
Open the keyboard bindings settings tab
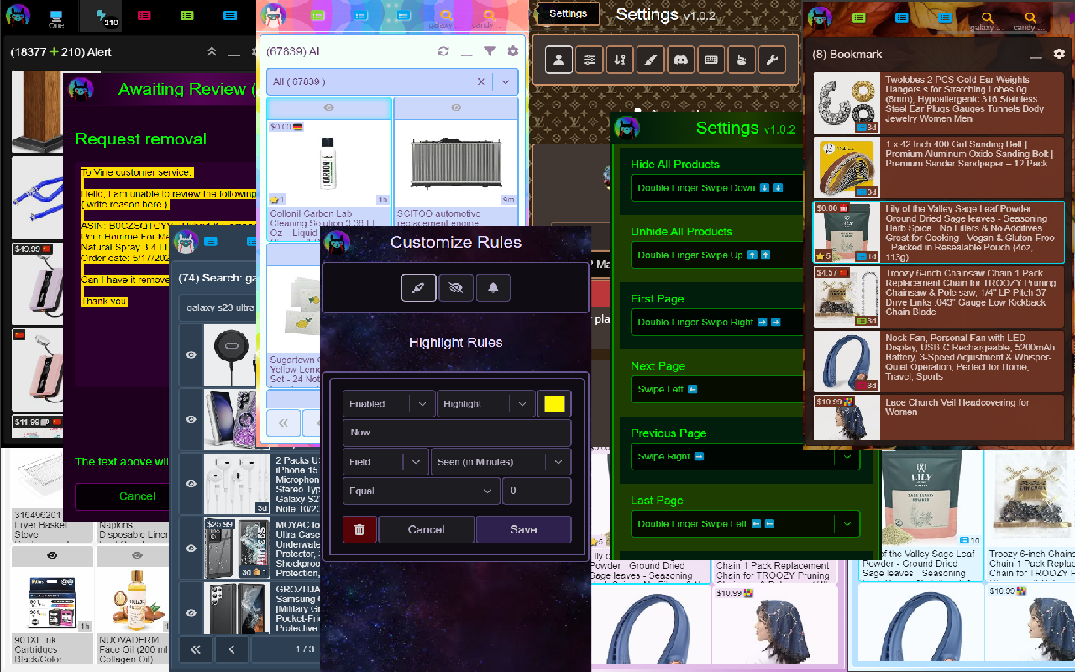pos(711,60)
